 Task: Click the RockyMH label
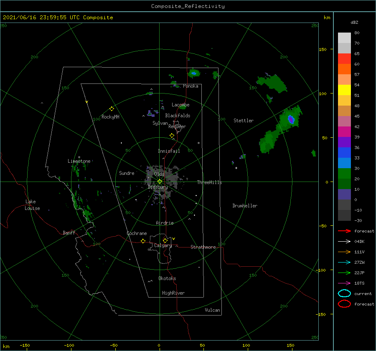click(x=110, y=117)
